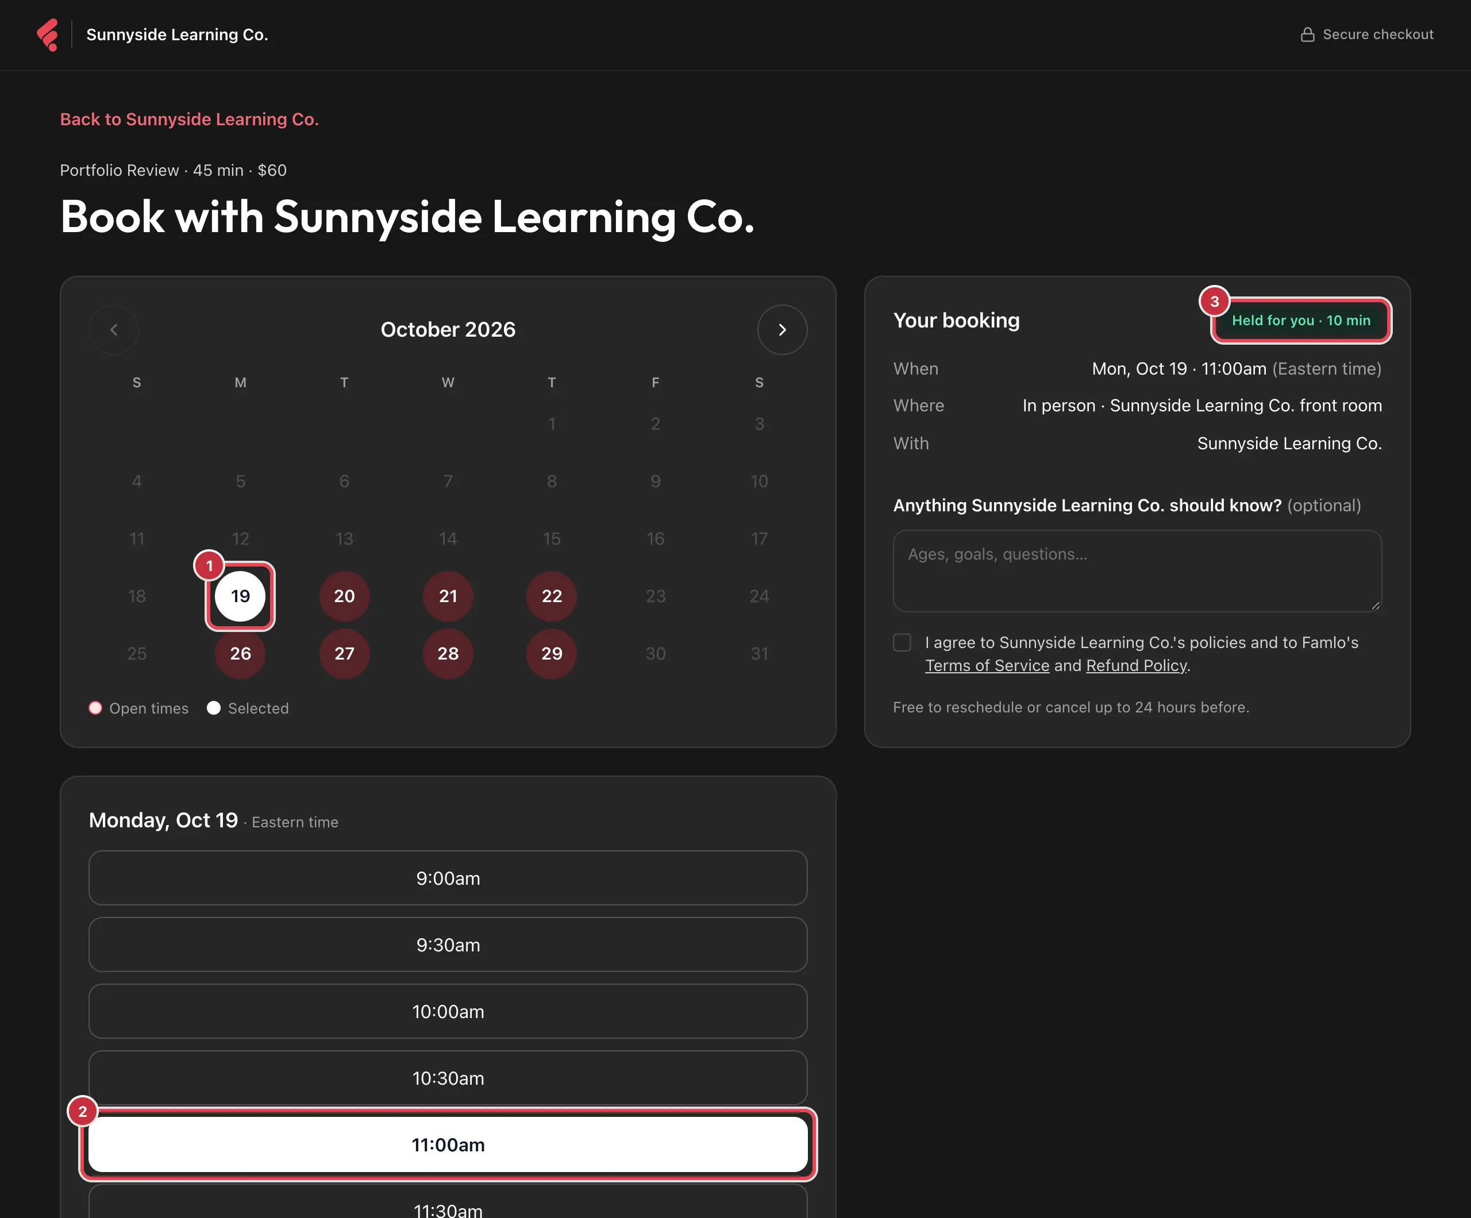Choose the 11:30am time slot
The width and height of the screenshot is (1471, 1218).
pos(448,1202)
